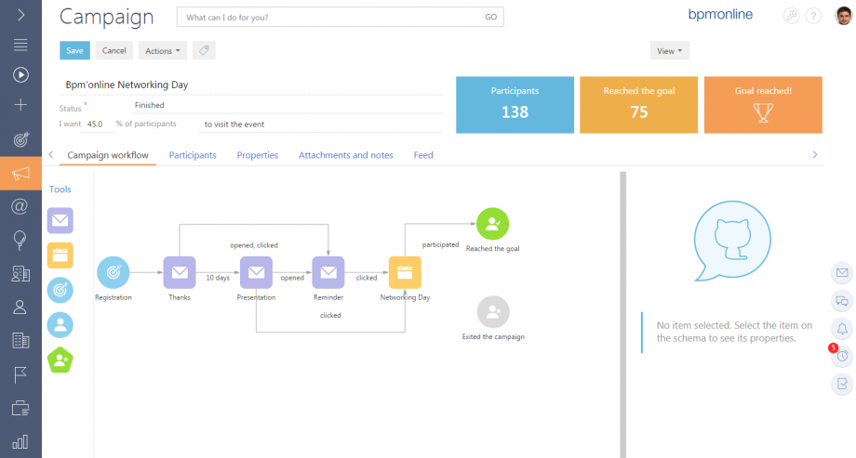The width and height of the screenshot is (856, 458).
Task: Open the notifications bell icon
Action: 842,328
